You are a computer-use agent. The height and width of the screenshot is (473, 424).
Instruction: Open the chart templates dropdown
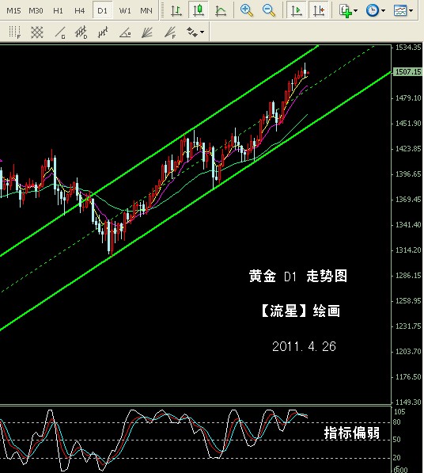point(403,10)
